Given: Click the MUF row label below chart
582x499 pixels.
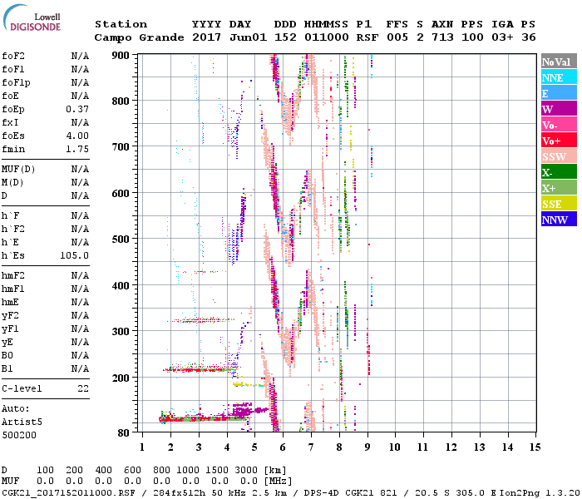Looking at the screenshot, I should (x=10, y=482).
